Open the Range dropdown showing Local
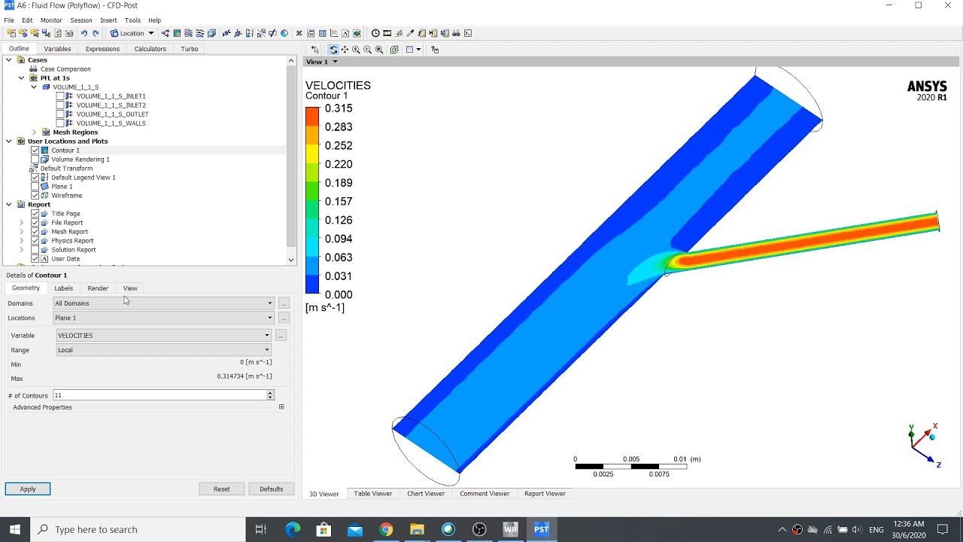The height and width of the screenshot is (542, 963). tap(163, 350)
